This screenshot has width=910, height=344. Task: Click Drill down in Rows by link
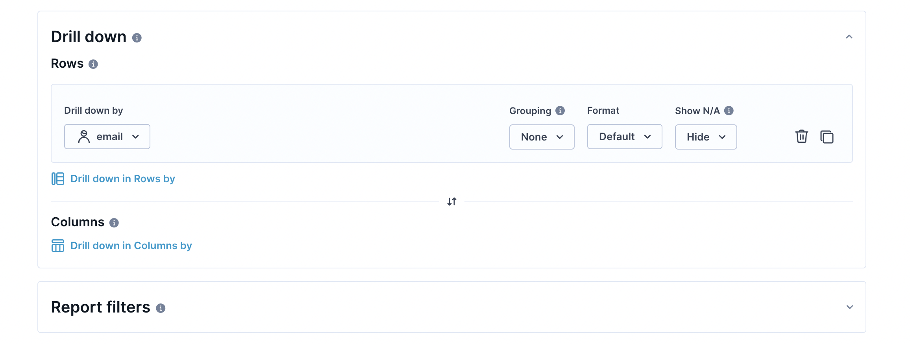pos(123,179)
